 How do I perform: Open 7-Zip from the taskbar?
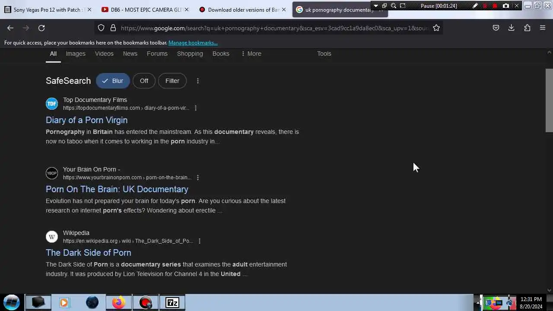(172, 302)
